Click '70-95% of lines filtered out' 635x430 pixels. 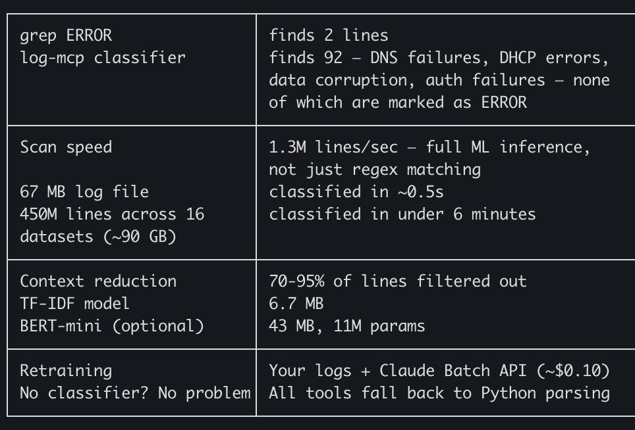398,281
